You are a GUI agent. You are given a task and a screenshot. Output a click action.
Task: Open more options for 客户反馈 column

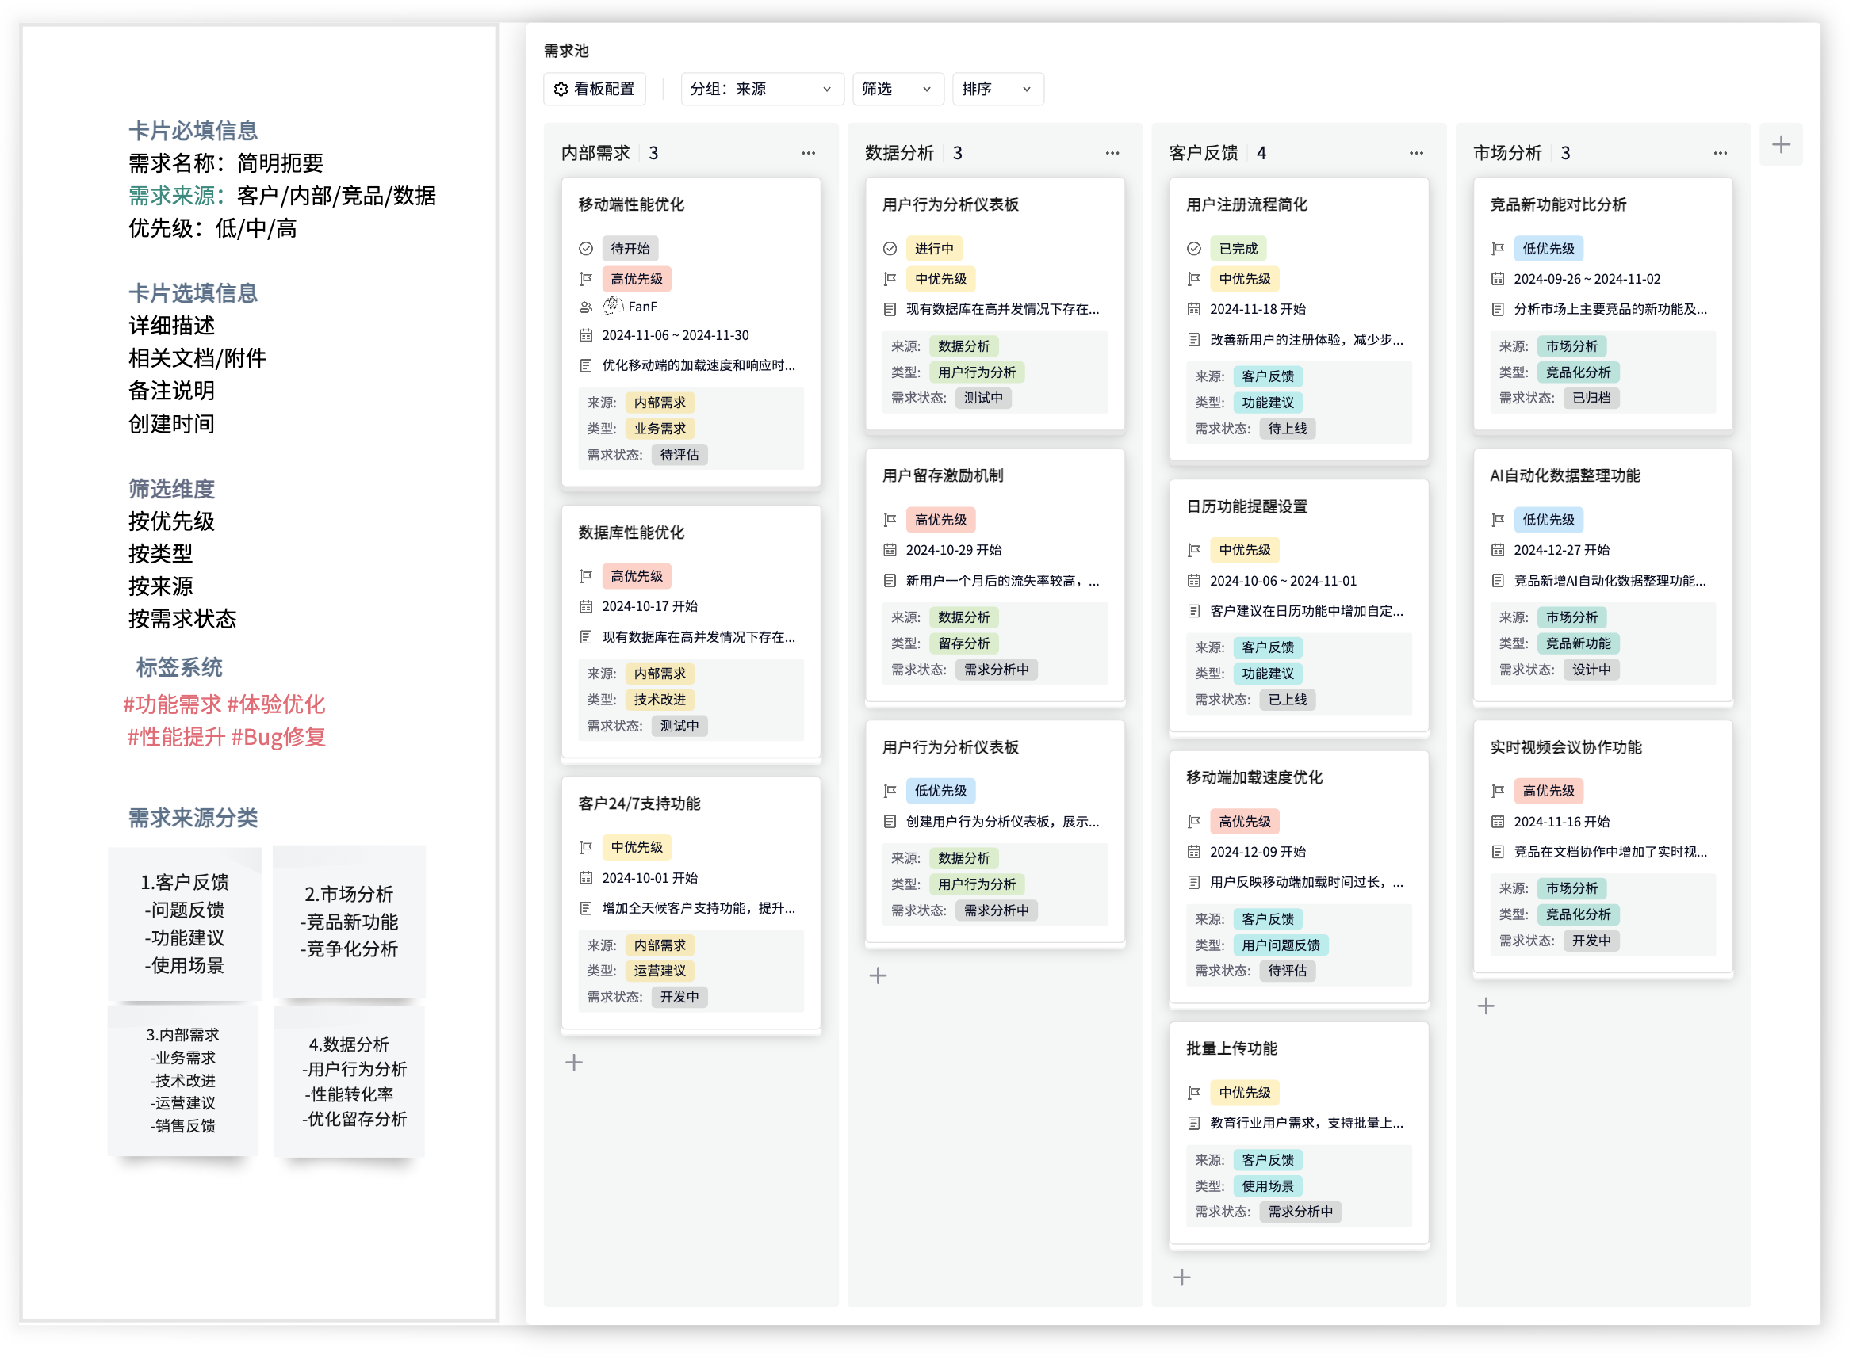point(1415,153)
